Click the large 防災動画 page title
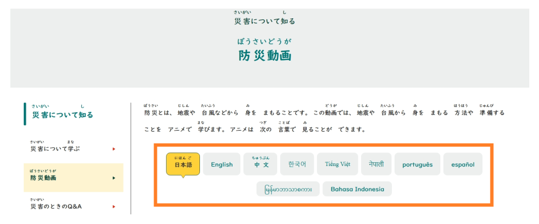 point(265,55)
